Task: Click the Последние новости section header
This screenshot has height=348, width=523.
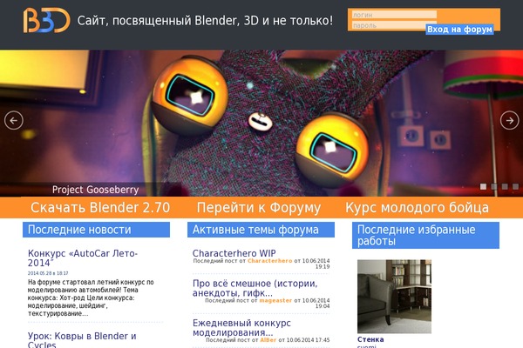Action: point(96,230)
